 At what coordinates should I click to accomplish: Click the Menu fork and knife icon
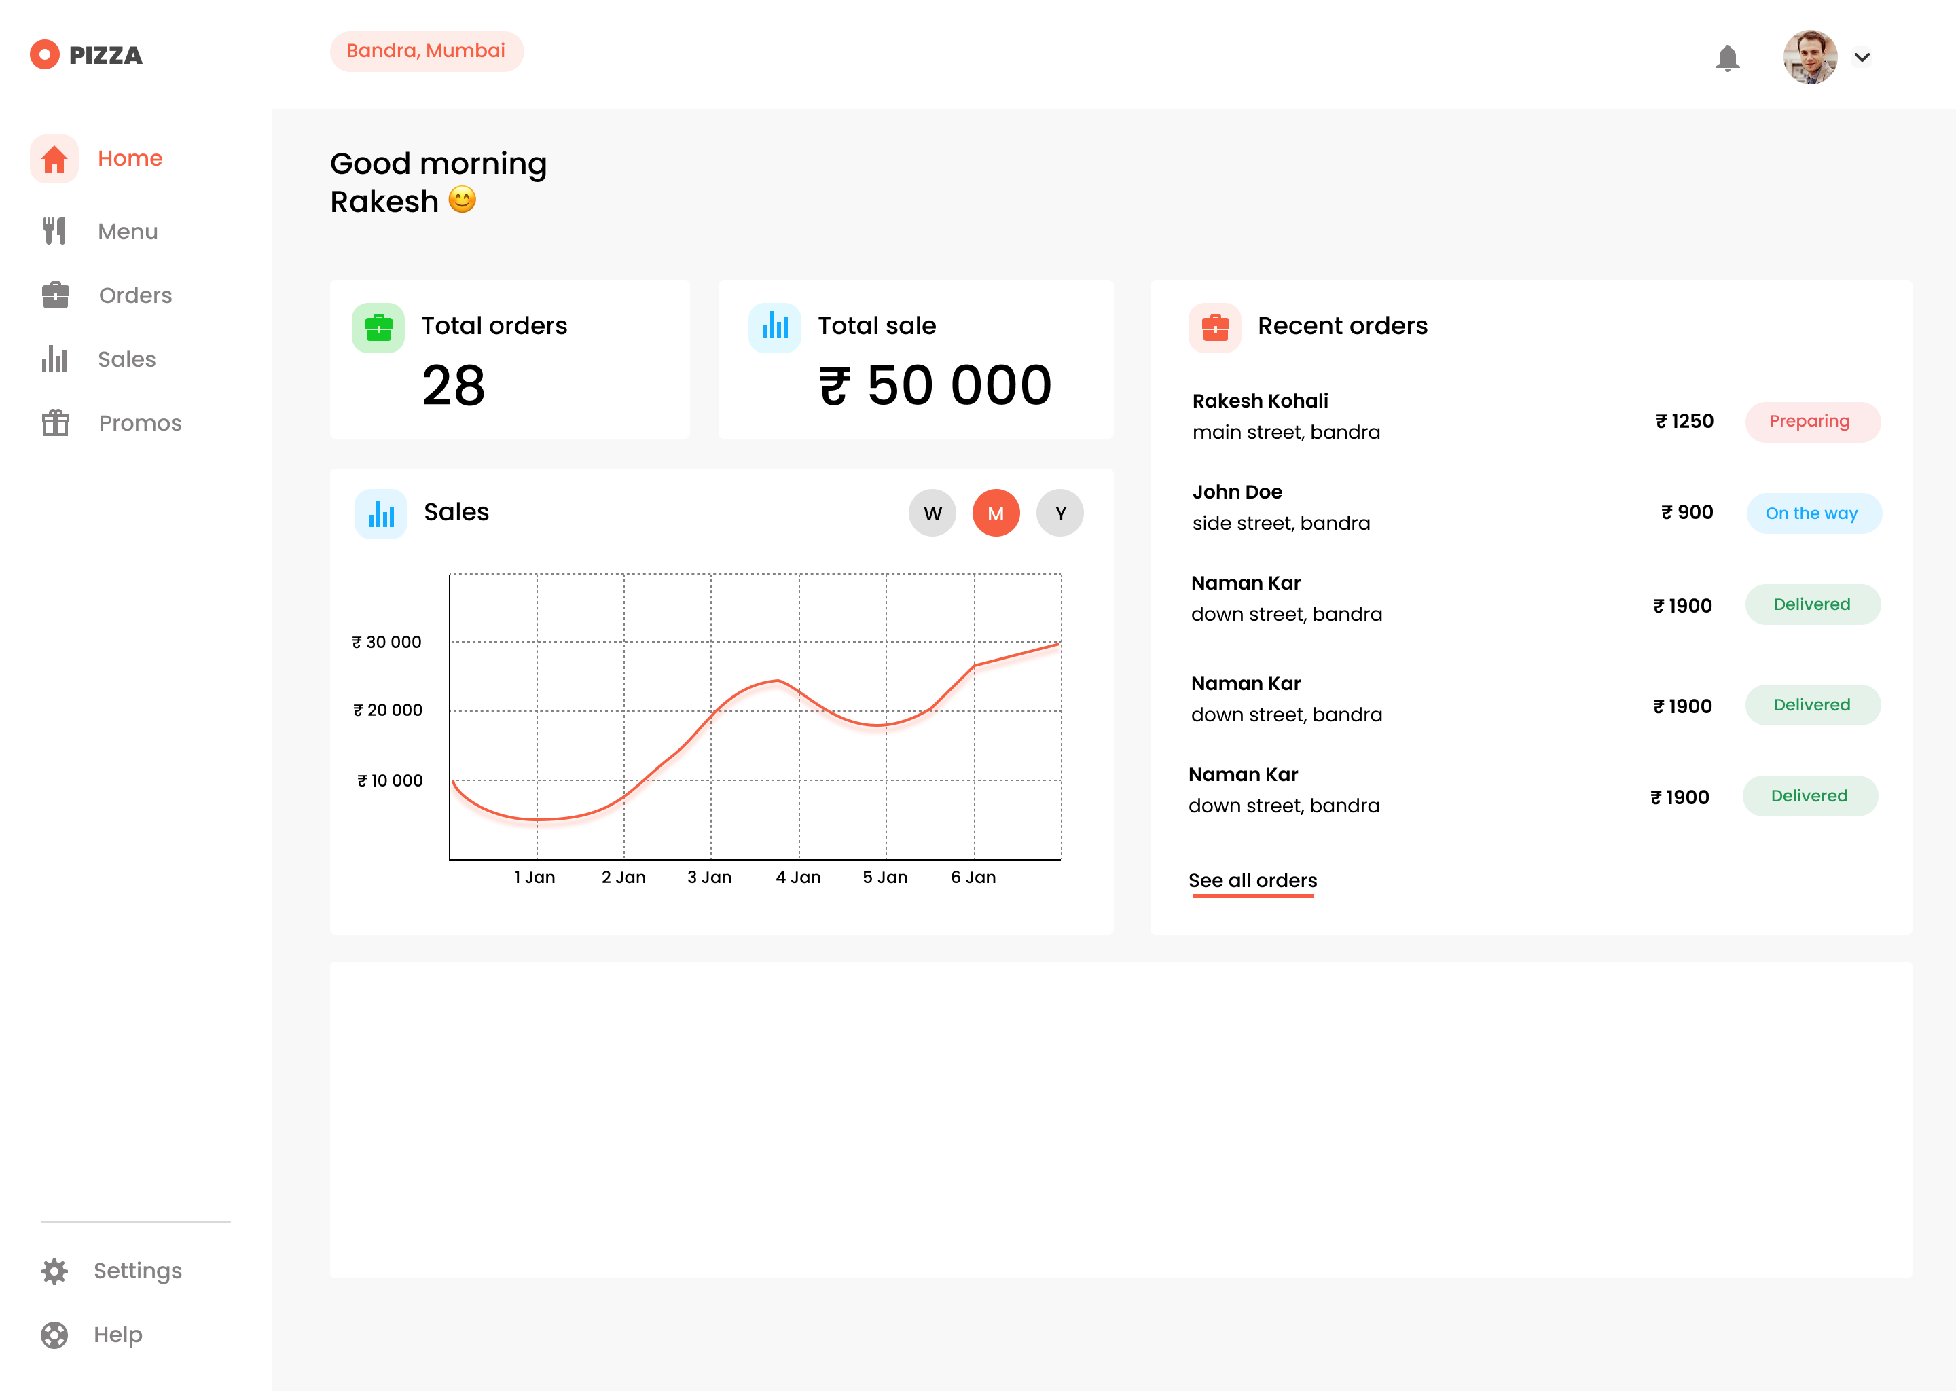point(54,231)
